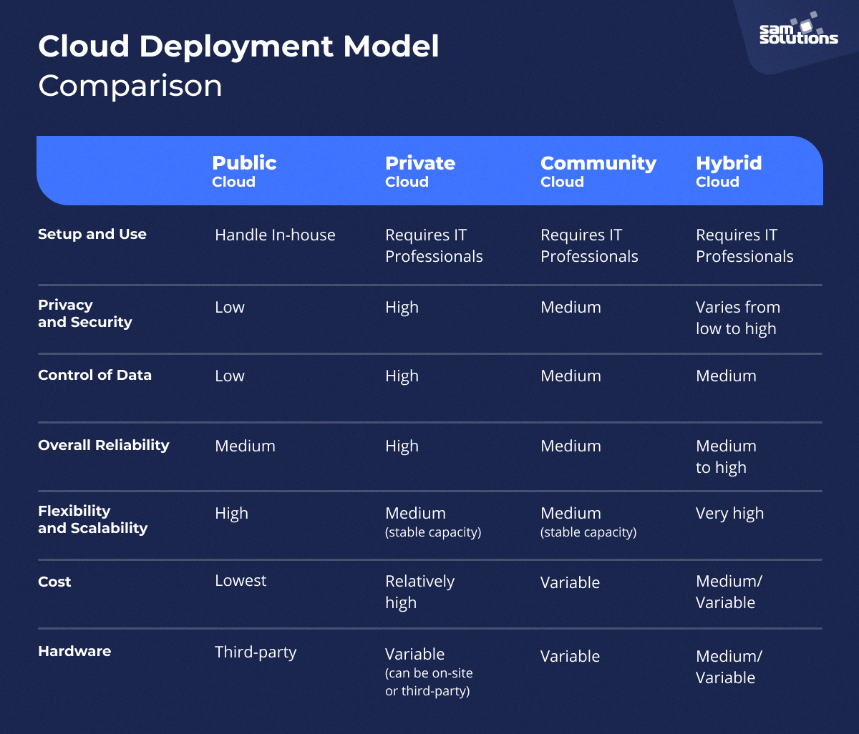Click 'Variable (can be on-site or third-party)' cell
Image resolution: width=859 pixels, height=734 pixels.
[x=429, y=671]
